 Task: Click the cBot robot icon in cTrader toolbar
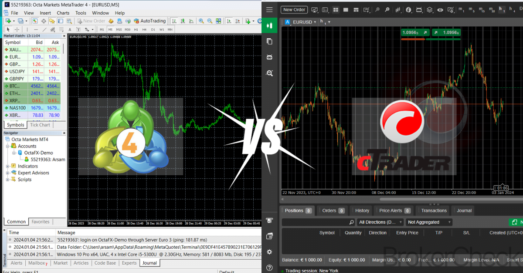tap(419, 10)
